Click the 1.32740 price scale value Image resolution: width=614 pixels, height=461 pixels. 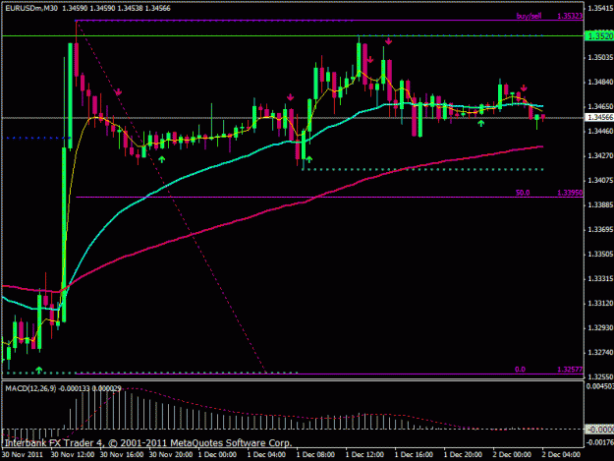point(600,353)
